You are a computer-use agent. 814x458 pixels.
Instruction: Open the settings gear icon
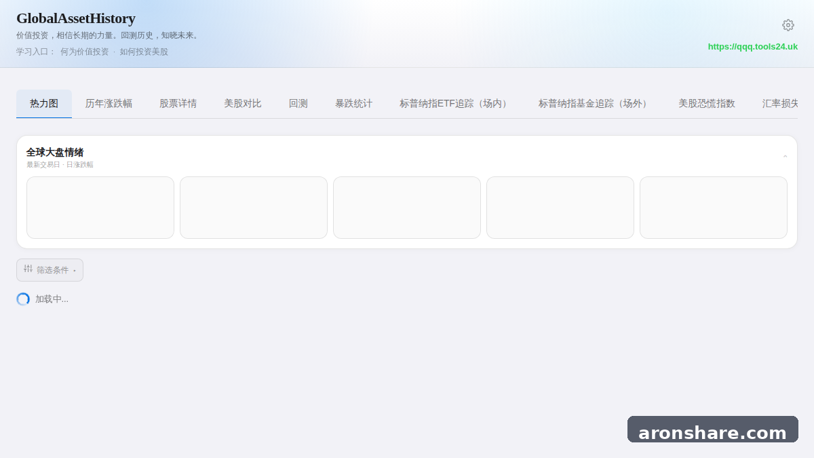(x=788, y=25)
